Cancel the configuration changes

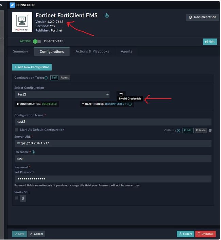36,234
